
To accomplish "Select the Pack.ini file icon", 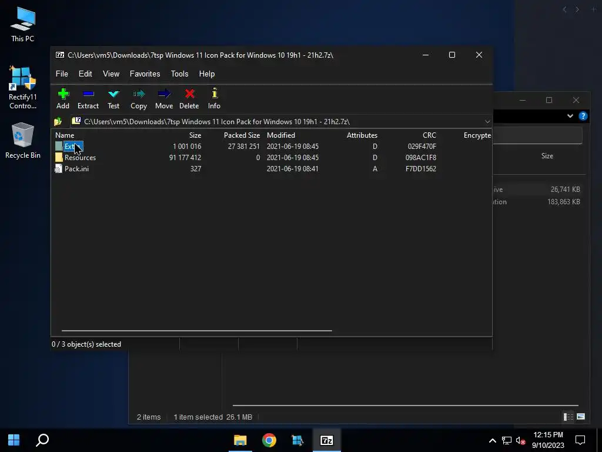I will [58, 169].
